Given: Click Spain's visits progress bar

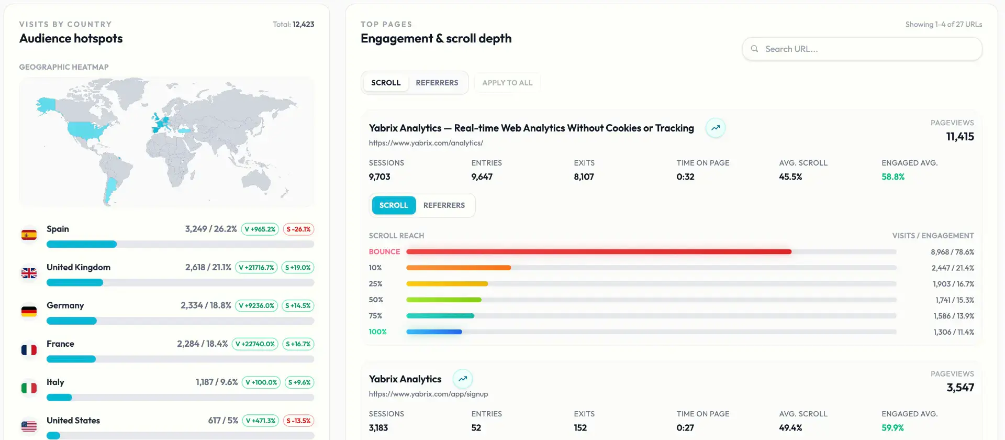Looking at the screenshot, I should [x=180, y=244].
